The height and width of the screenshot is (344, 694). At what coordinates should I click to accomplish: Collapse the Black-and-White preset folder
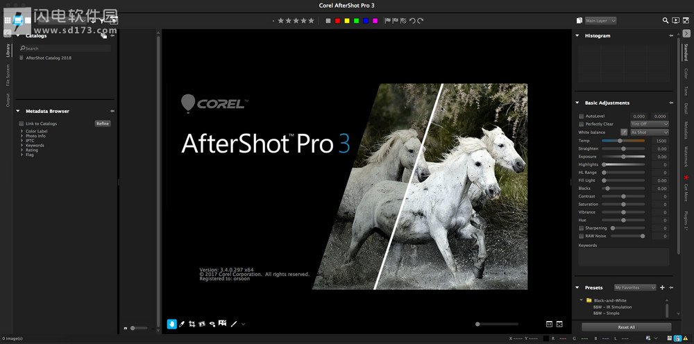[581, 300]
